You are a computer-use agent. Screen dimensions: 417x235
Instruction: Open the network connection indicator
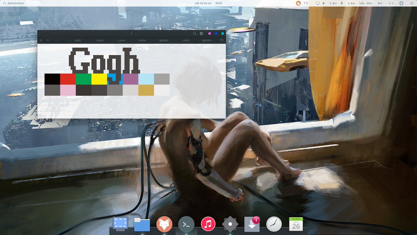391,3
